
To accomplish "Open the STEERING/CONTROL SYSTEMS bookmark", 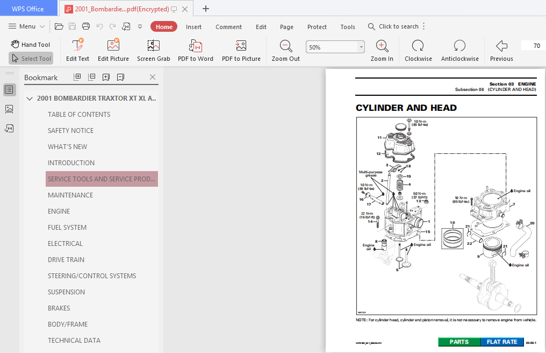I will [x=92, y=276].
